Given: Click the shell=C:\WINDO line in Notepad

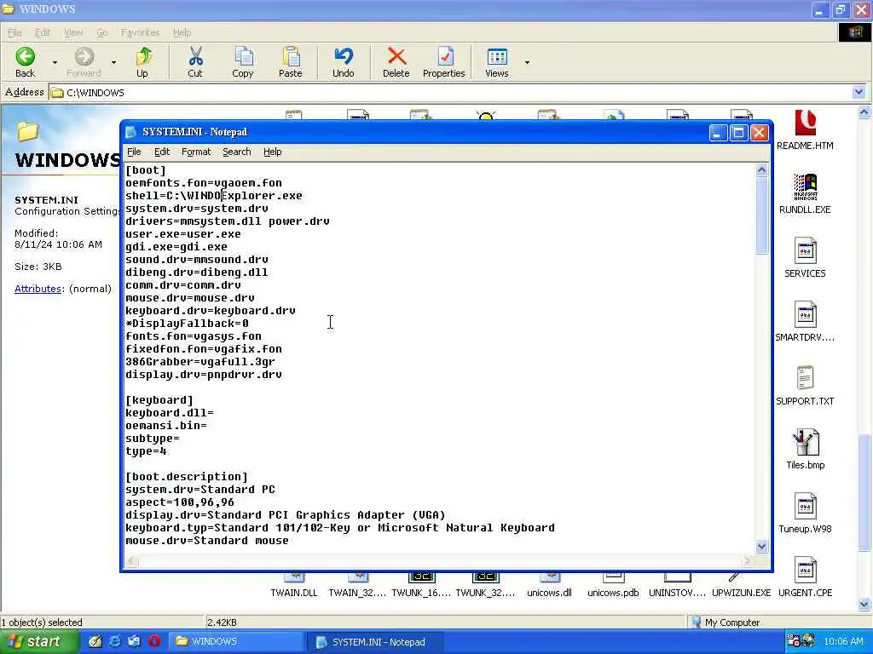Looking at the screenshot, I should pyautogui.click(x=214, y=196).
